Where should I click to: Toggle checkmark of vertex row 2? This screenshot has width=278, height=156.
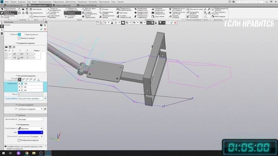tap(10, 58)
